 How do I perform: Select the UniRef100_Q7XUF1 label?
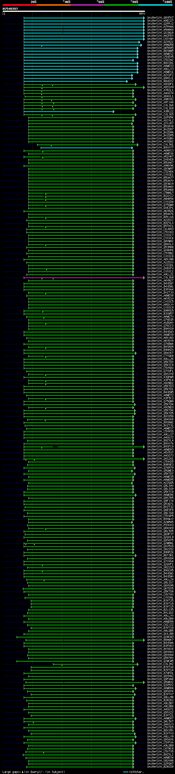(x=160, y=371)
